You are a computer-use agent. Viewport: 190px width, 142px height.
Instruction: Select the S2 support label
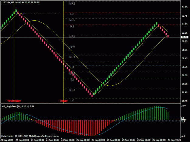[72, 80]
